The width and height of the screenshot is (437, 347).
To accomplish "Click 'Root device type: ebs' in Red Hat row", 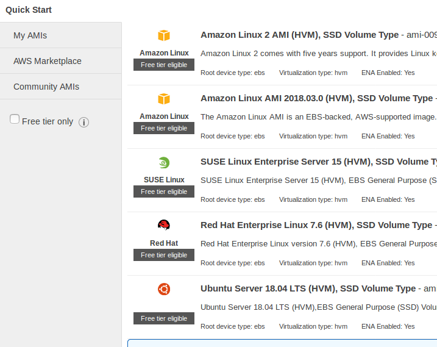I will tap(233, 263).
